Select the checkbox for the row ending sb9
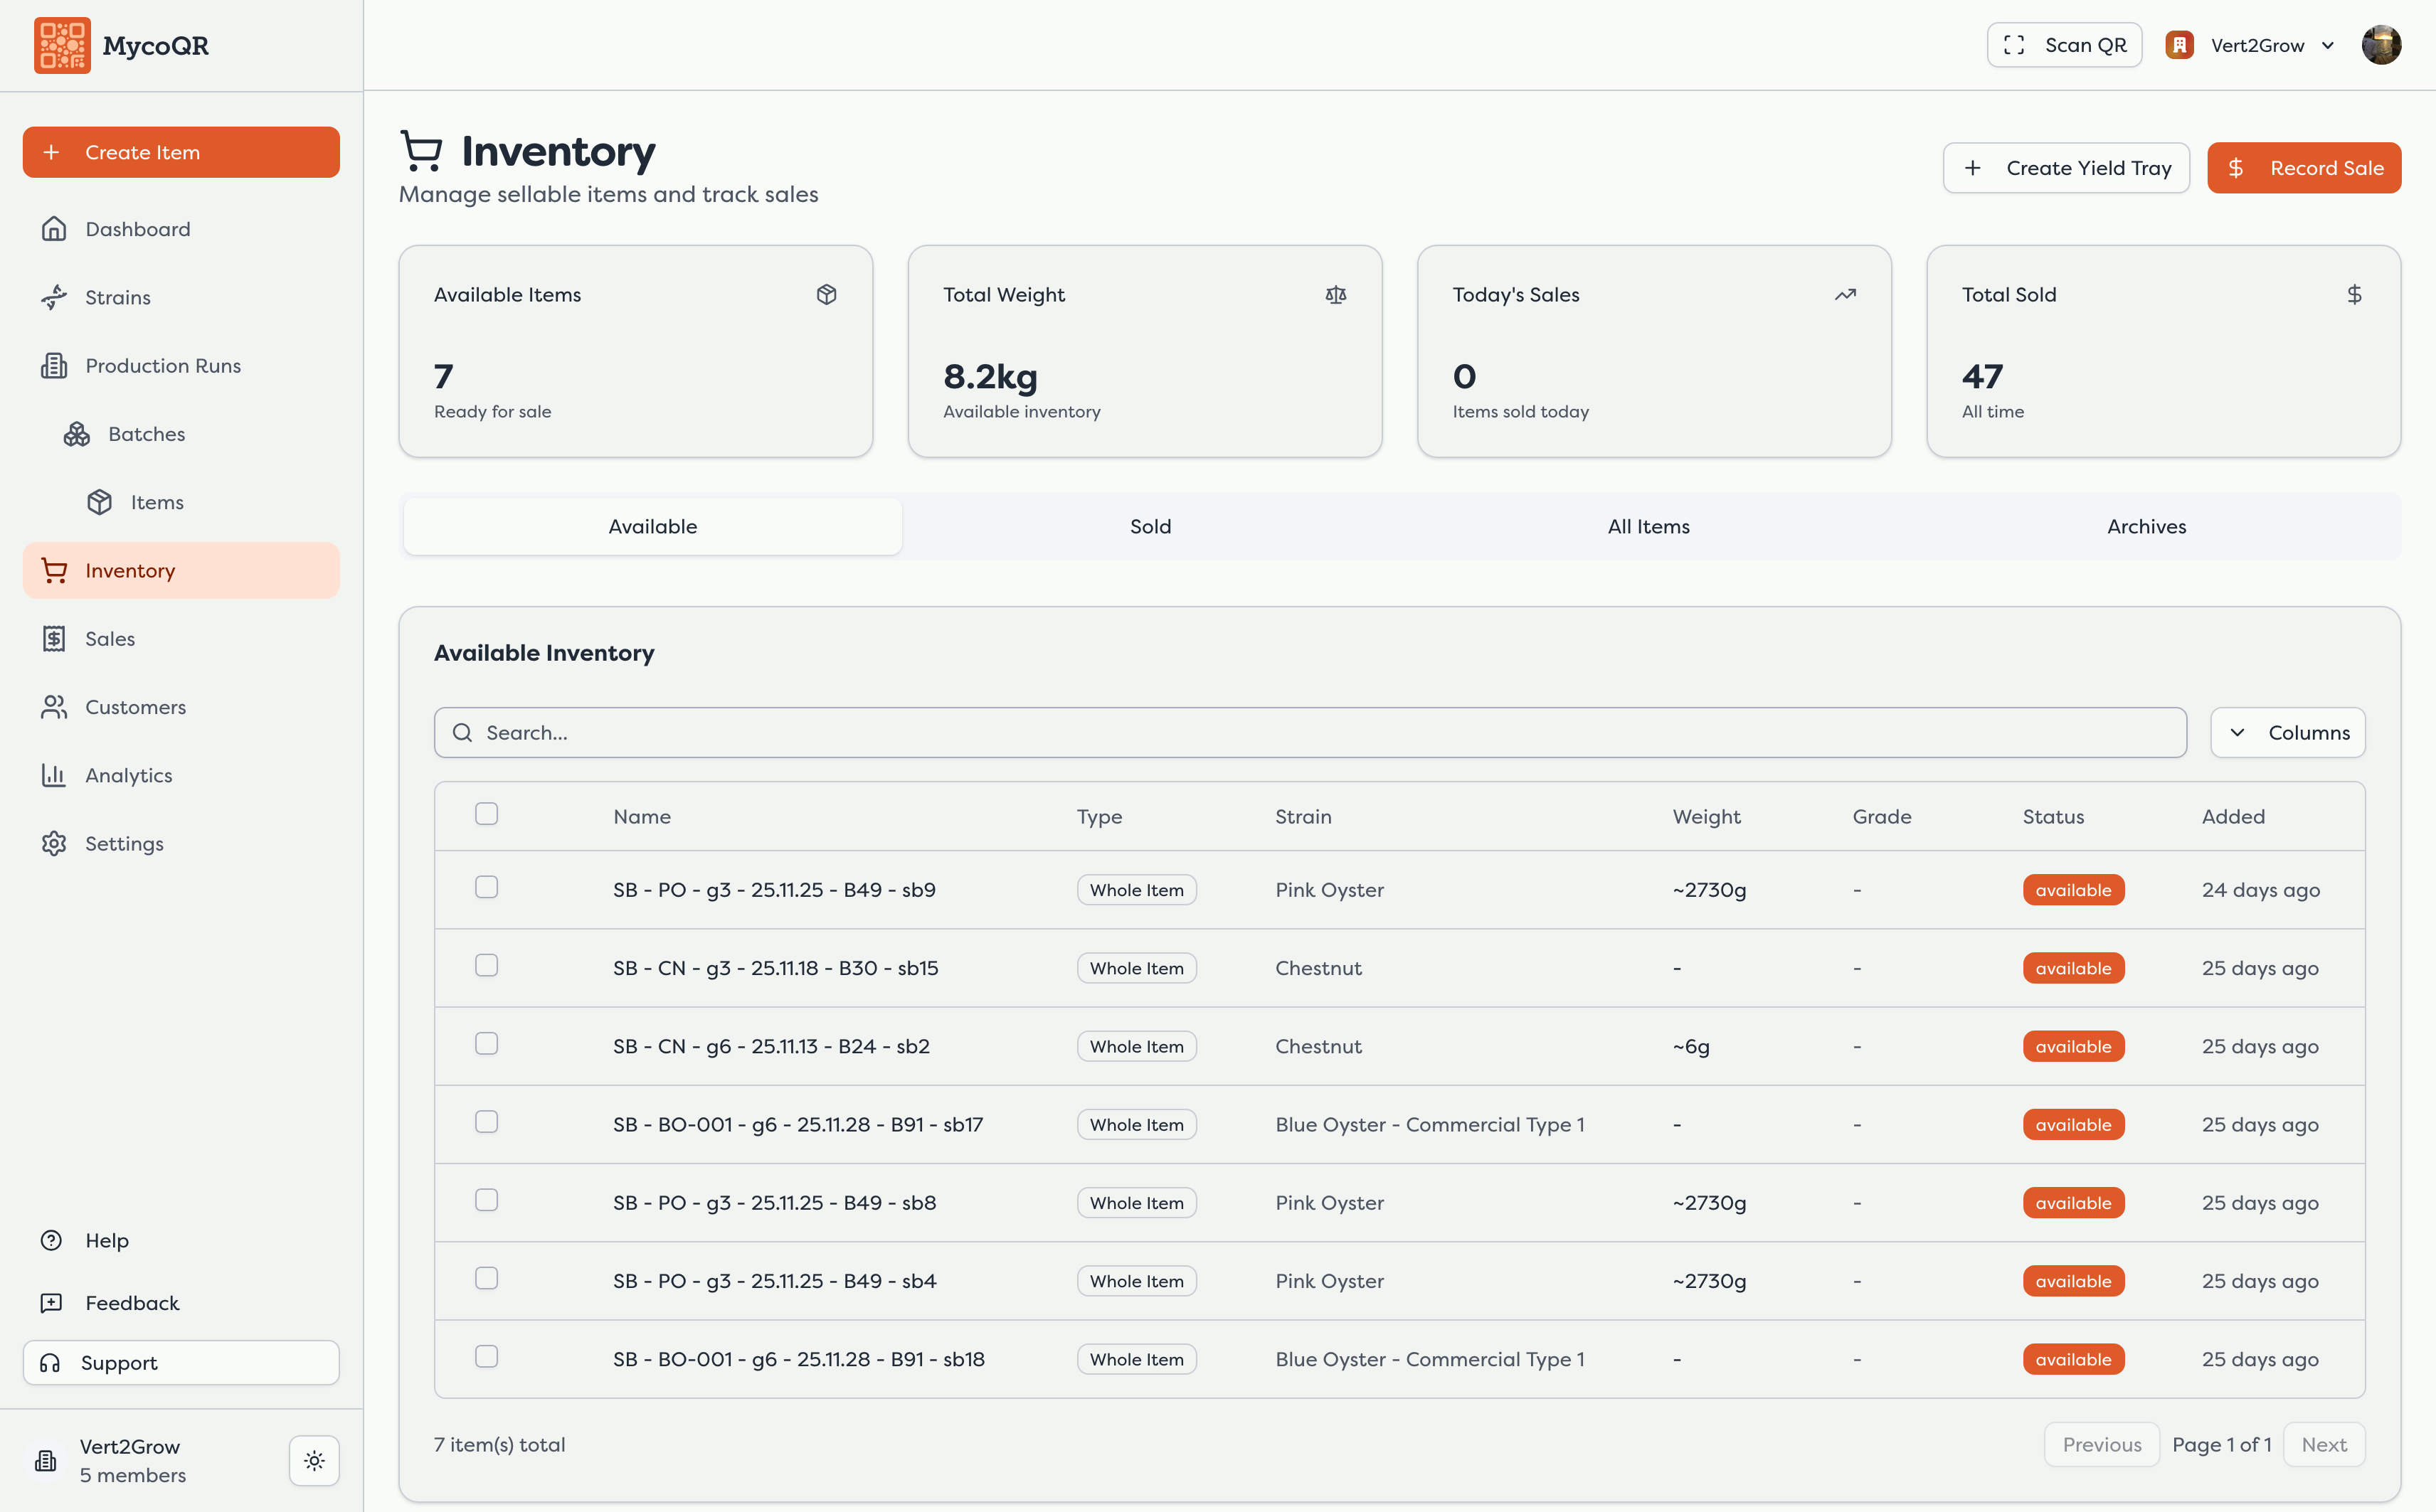This screenshot has height=1512, width=2436. (486, 888)
